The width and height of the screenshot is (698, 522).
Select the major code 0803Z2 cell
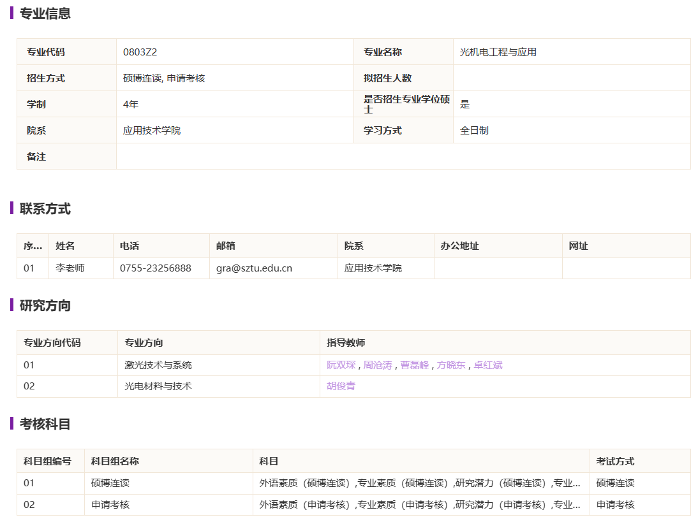click(140, 52)
